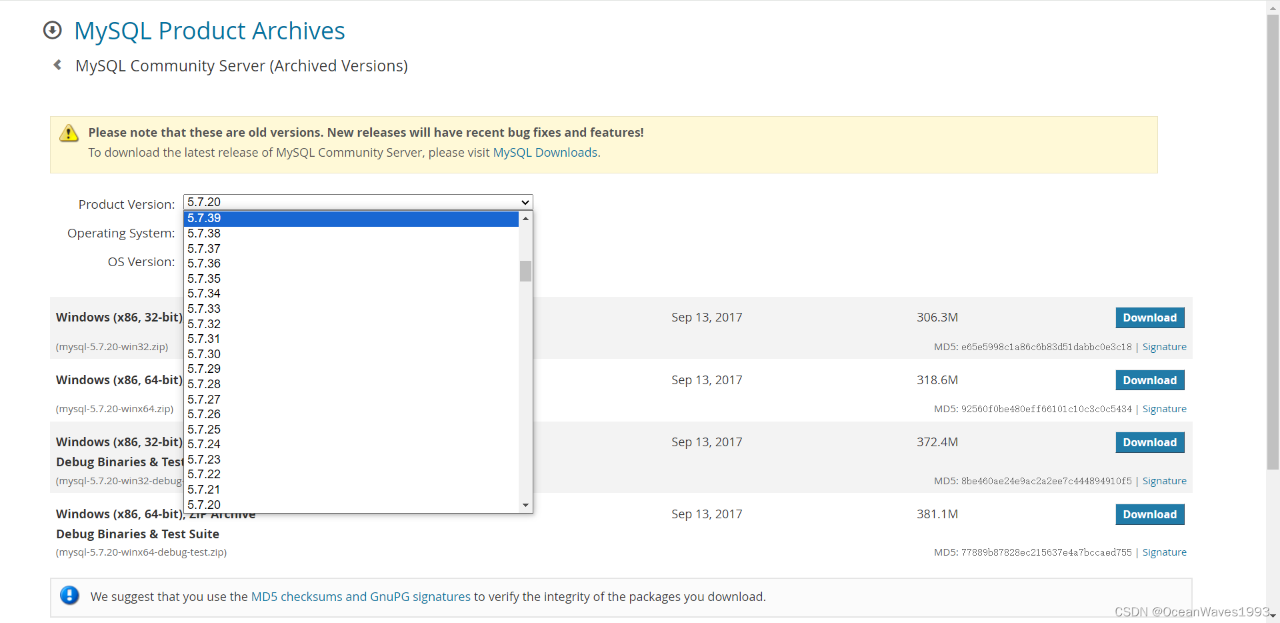Select version 5.7.38 from the list
This screenshot has height=623, width=1280.
click(x=351, y=233)
